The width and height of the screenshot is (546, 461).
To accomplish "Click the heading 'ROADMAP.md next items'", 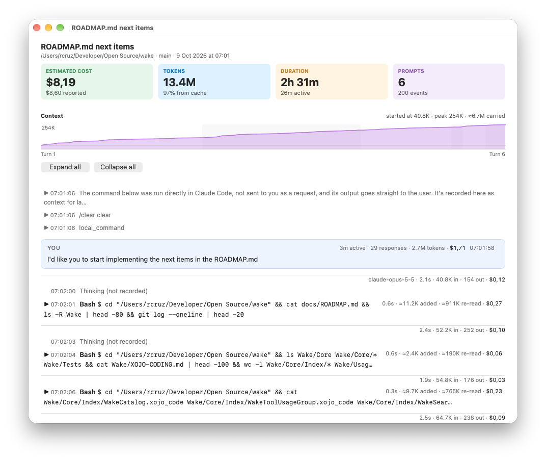I will coord(88,47).
